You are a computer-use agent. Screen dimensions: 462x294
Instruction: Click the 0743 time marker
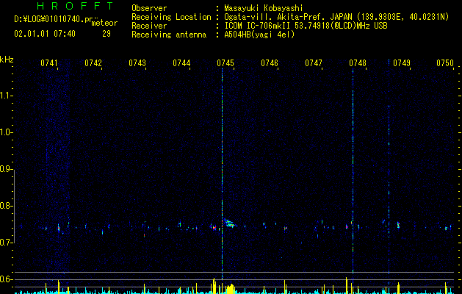[137, 63]
